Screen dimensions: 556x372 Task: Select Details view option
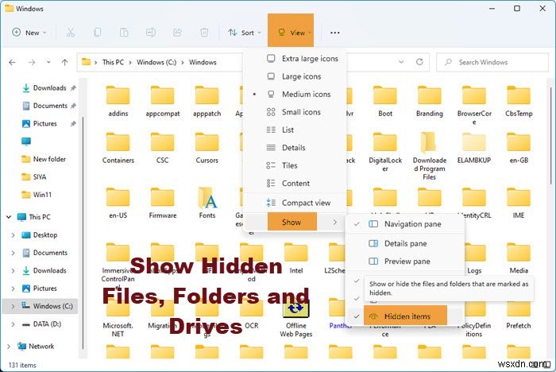(x=295, y=147)
